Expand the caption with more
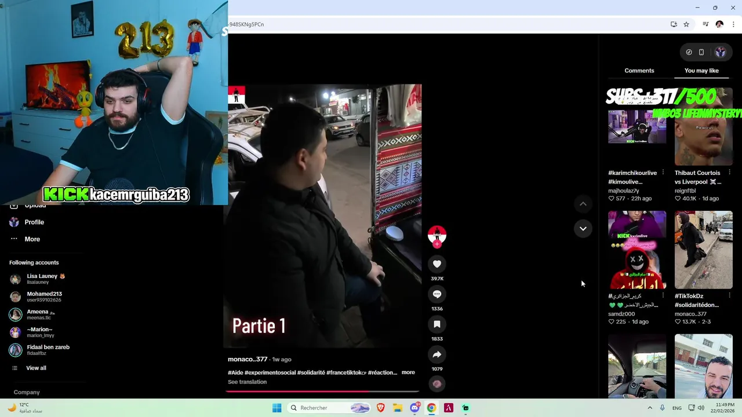Screen dimensions: 742x417 [x=408, y=372]
